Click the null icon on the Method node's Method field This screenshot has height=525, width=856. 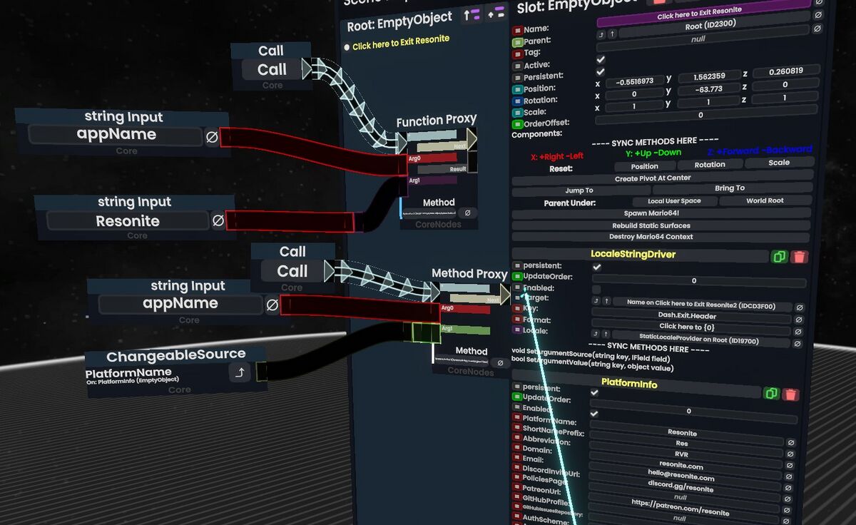coord(468,212)
